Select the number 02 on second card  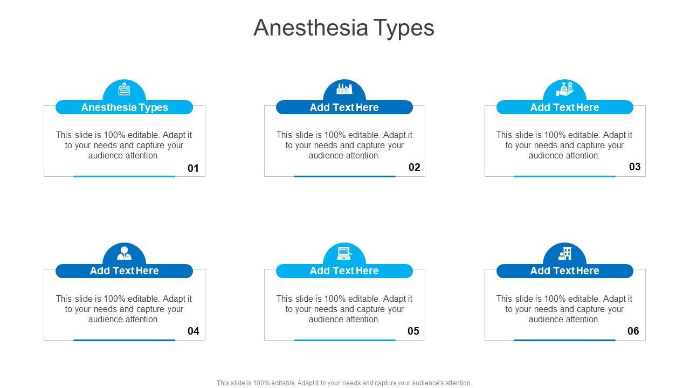[414, 167]
